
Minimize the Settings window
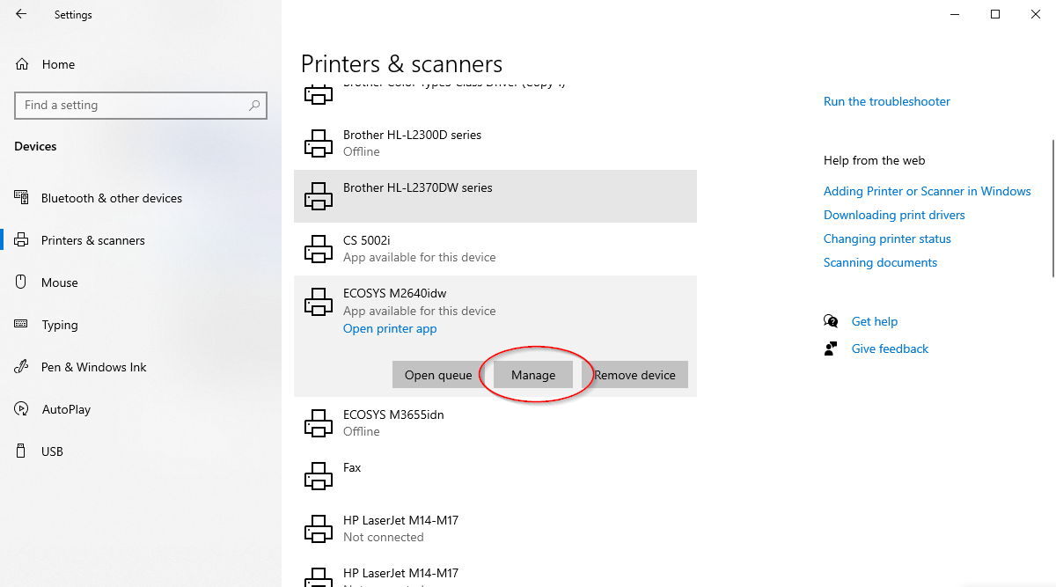point(956,14)
